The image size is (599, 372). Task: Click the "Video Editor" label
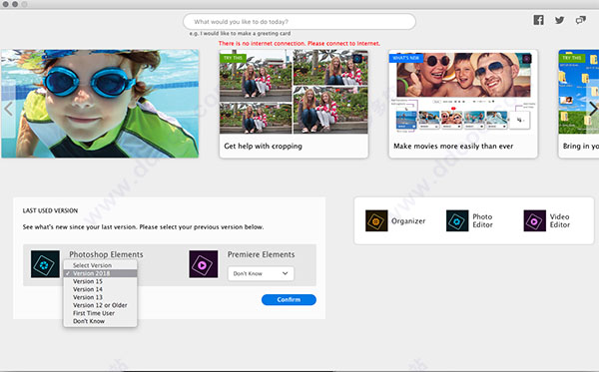pyautogui.click(x=560, y=220)
